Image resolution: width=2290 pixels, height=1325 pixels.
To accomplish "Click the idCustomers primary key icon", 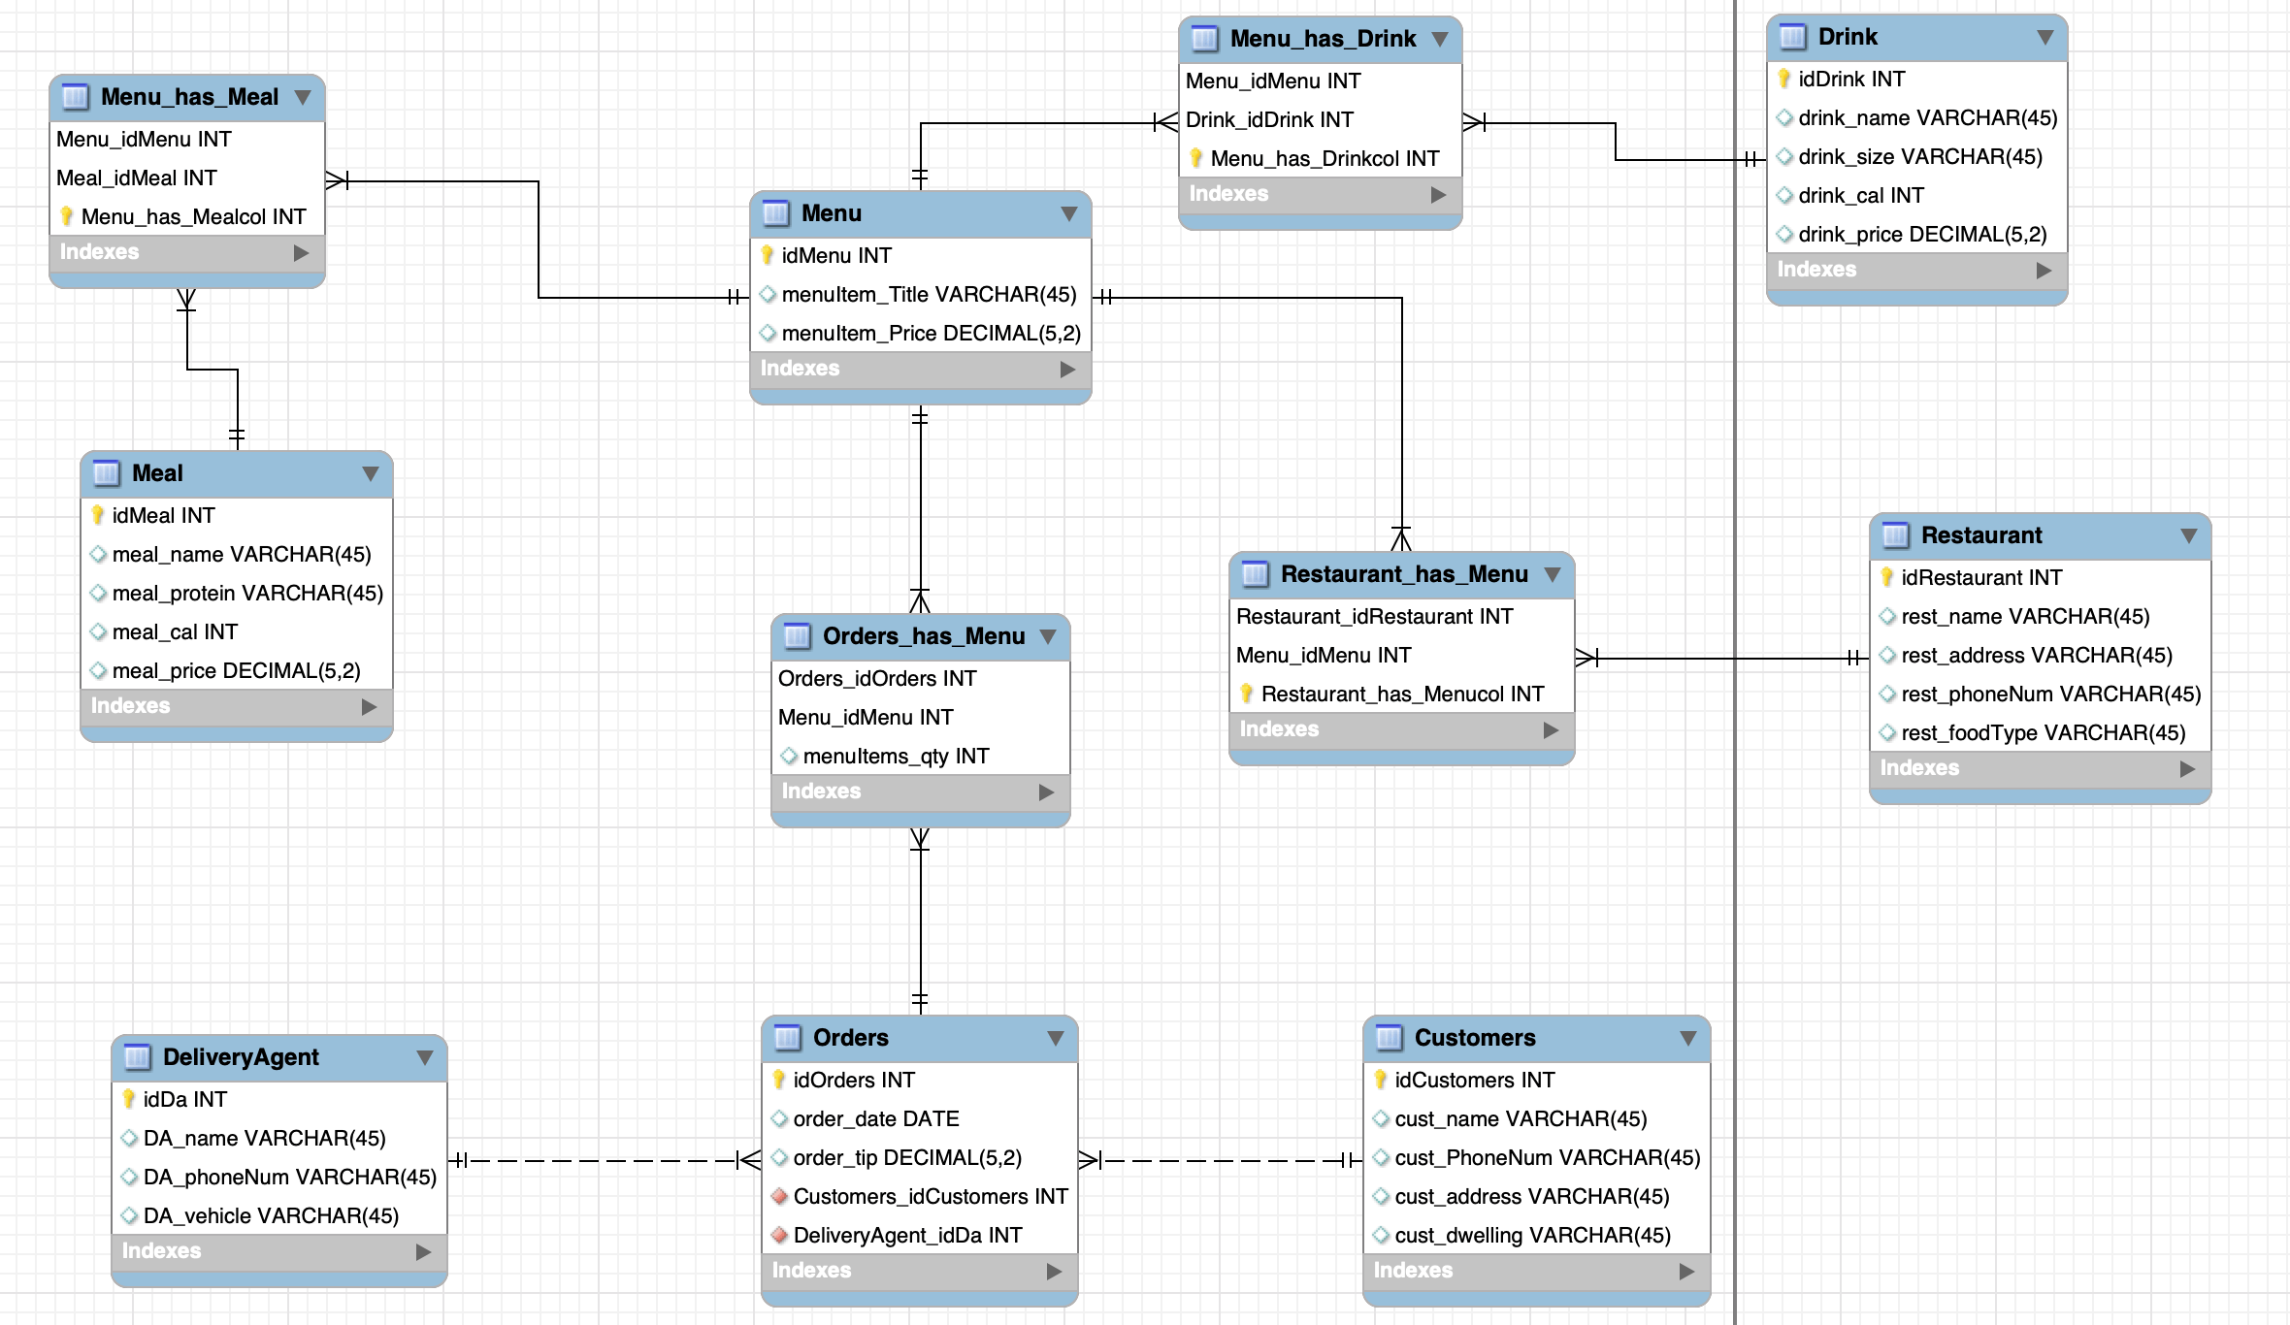I will (x=1381, y=1080).
